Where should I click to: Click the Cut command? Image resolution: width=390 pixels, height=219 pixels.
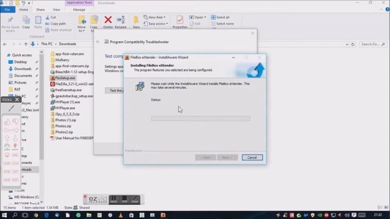51,18
